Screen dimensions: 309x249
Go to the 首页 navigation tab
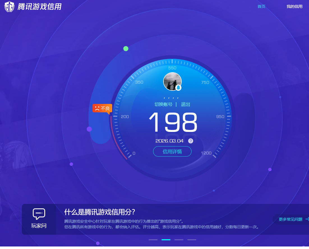pos(261,6)
